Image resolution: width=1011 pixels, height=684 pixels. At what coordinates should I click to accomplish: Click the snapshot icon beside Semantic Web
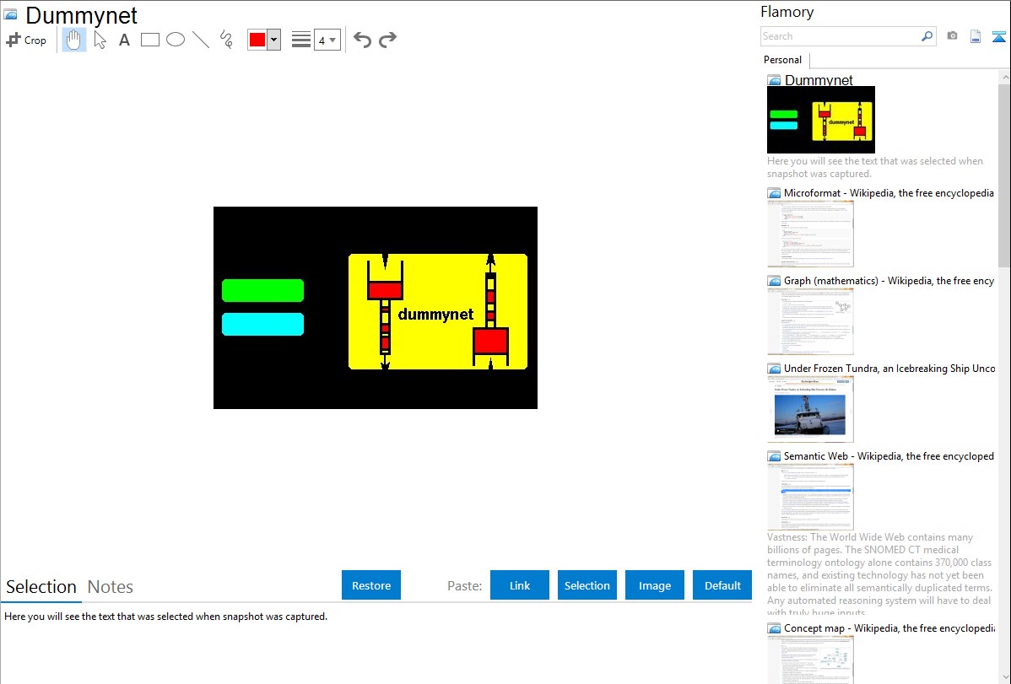775,455
